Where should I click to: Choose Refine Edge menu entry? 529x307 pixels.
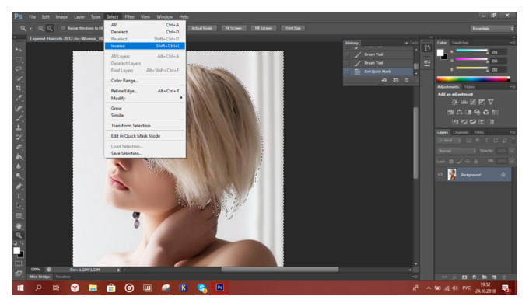pyautogui.click(x=145, y=91)
